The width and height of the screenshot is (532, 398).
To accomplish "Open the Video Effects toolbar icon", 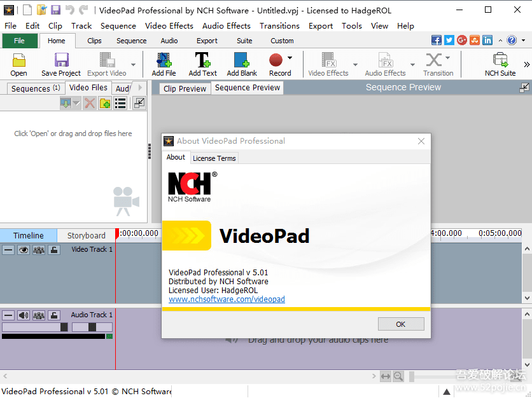I will (329, 60).
